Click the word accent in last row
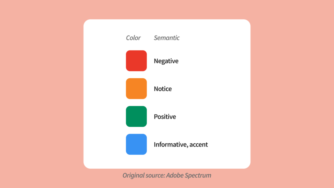Screen dimensions: 334x188 pyautogui.click(x=199, y=145)
